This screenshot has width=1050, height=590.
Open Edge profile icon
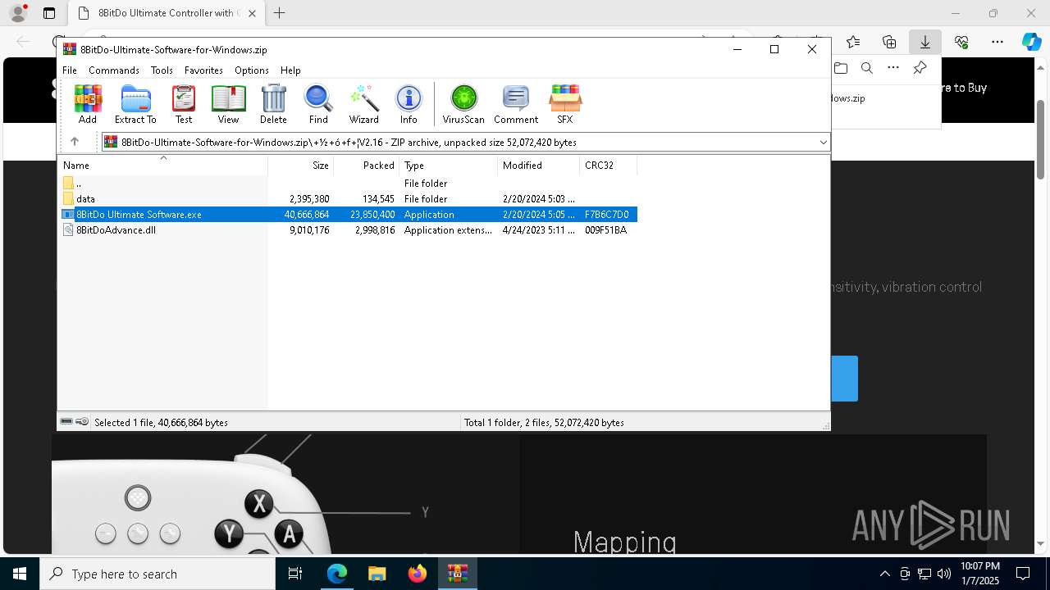click(18, 13)
